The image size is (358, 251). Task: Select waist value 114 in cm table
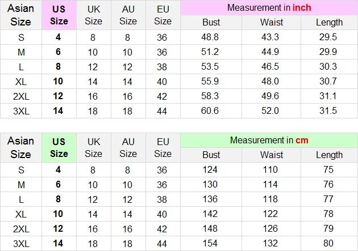click(x=269, y=184)
